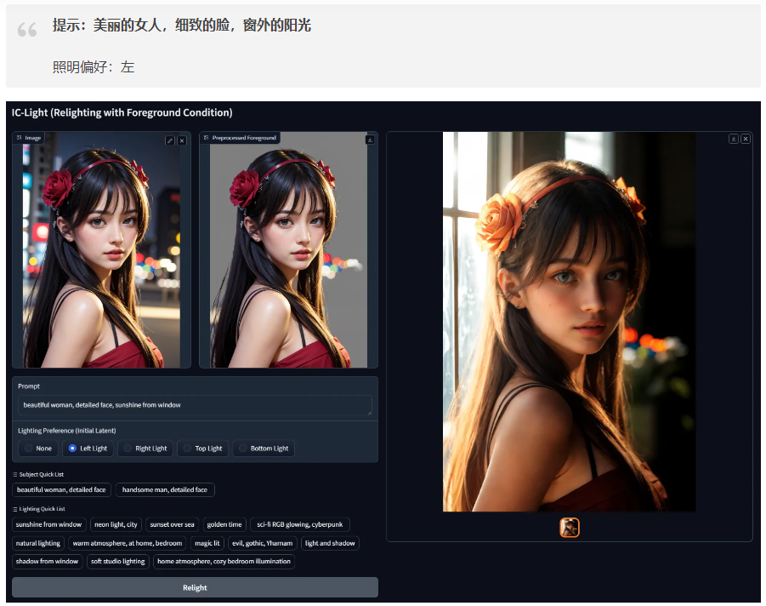
Task: Select the None lighting preference
Action: coord(37,449)
